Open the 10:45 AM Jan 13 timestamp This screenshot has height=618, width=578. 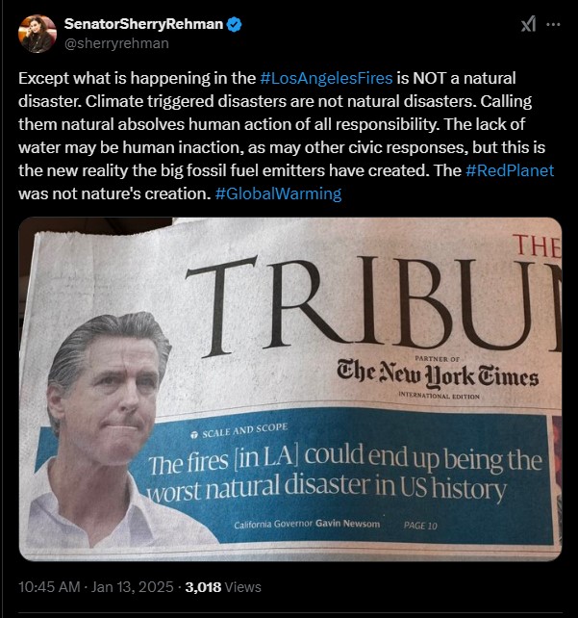coord(95,587)
